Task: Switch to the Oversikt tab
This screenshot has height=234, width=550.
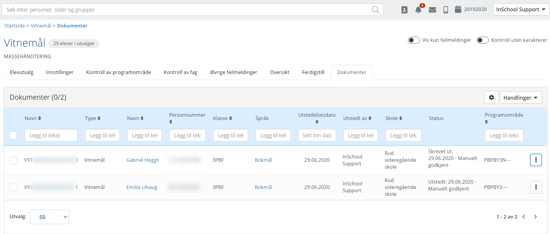Action: [280, 72]
